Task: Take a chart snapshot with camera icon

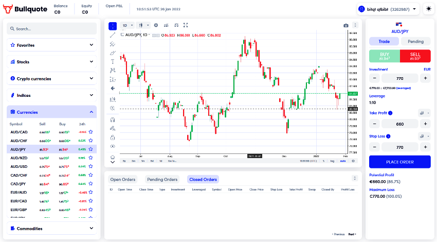Action: coord(346,25)
